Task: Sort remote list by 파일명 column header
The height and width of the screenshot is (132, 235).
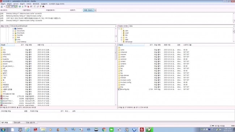Action: pyautogui.click(x=131, y=45)
